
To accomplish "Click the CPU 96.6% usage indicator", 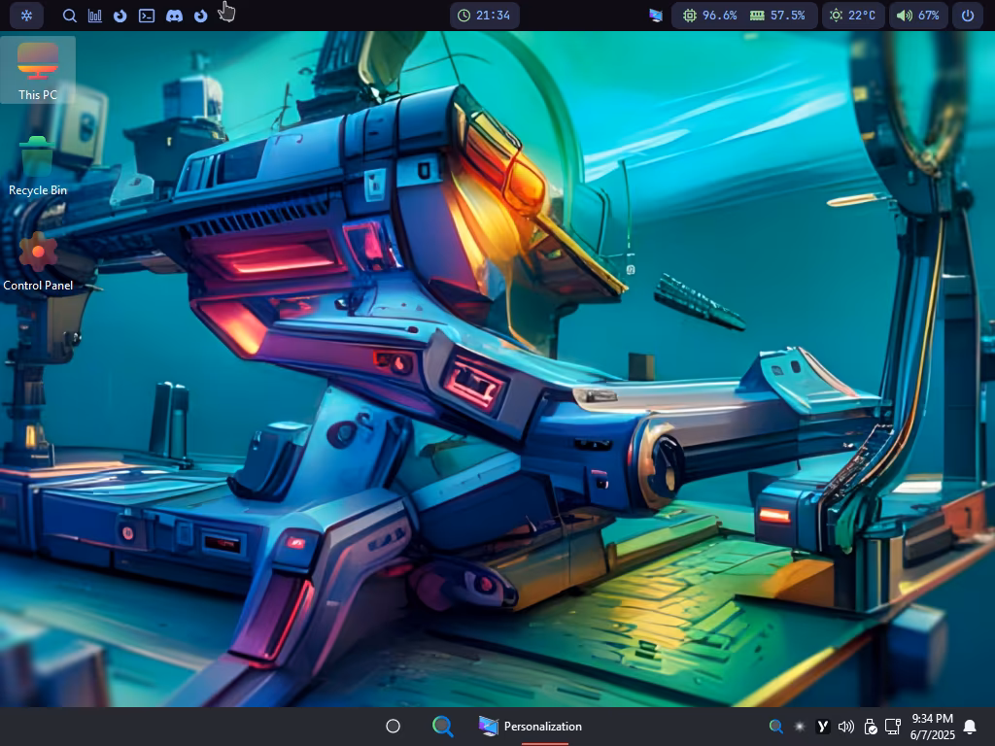I will [x=709, y=16].
